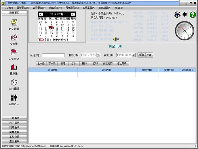The height and width of the screenshot is (149, 198).
Task: Open the 实用工具(X) menu
Action: 89,8
